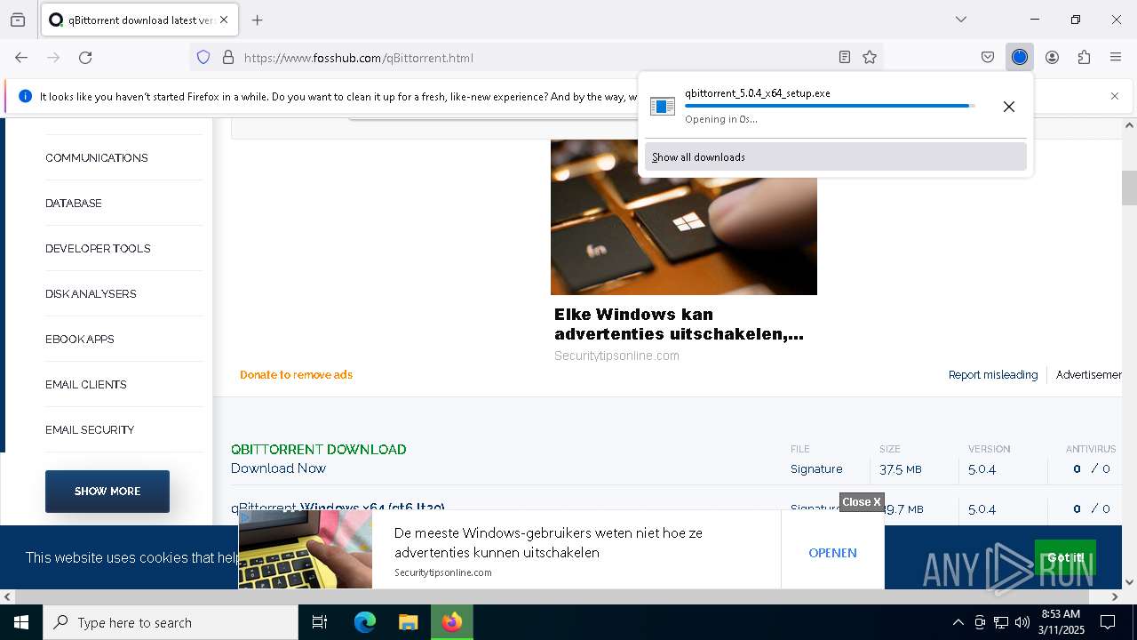Screen dimensions: 1137x640
Task: Bookmark this page with the star
Action: pyautogui.click(x=870, y=57)
